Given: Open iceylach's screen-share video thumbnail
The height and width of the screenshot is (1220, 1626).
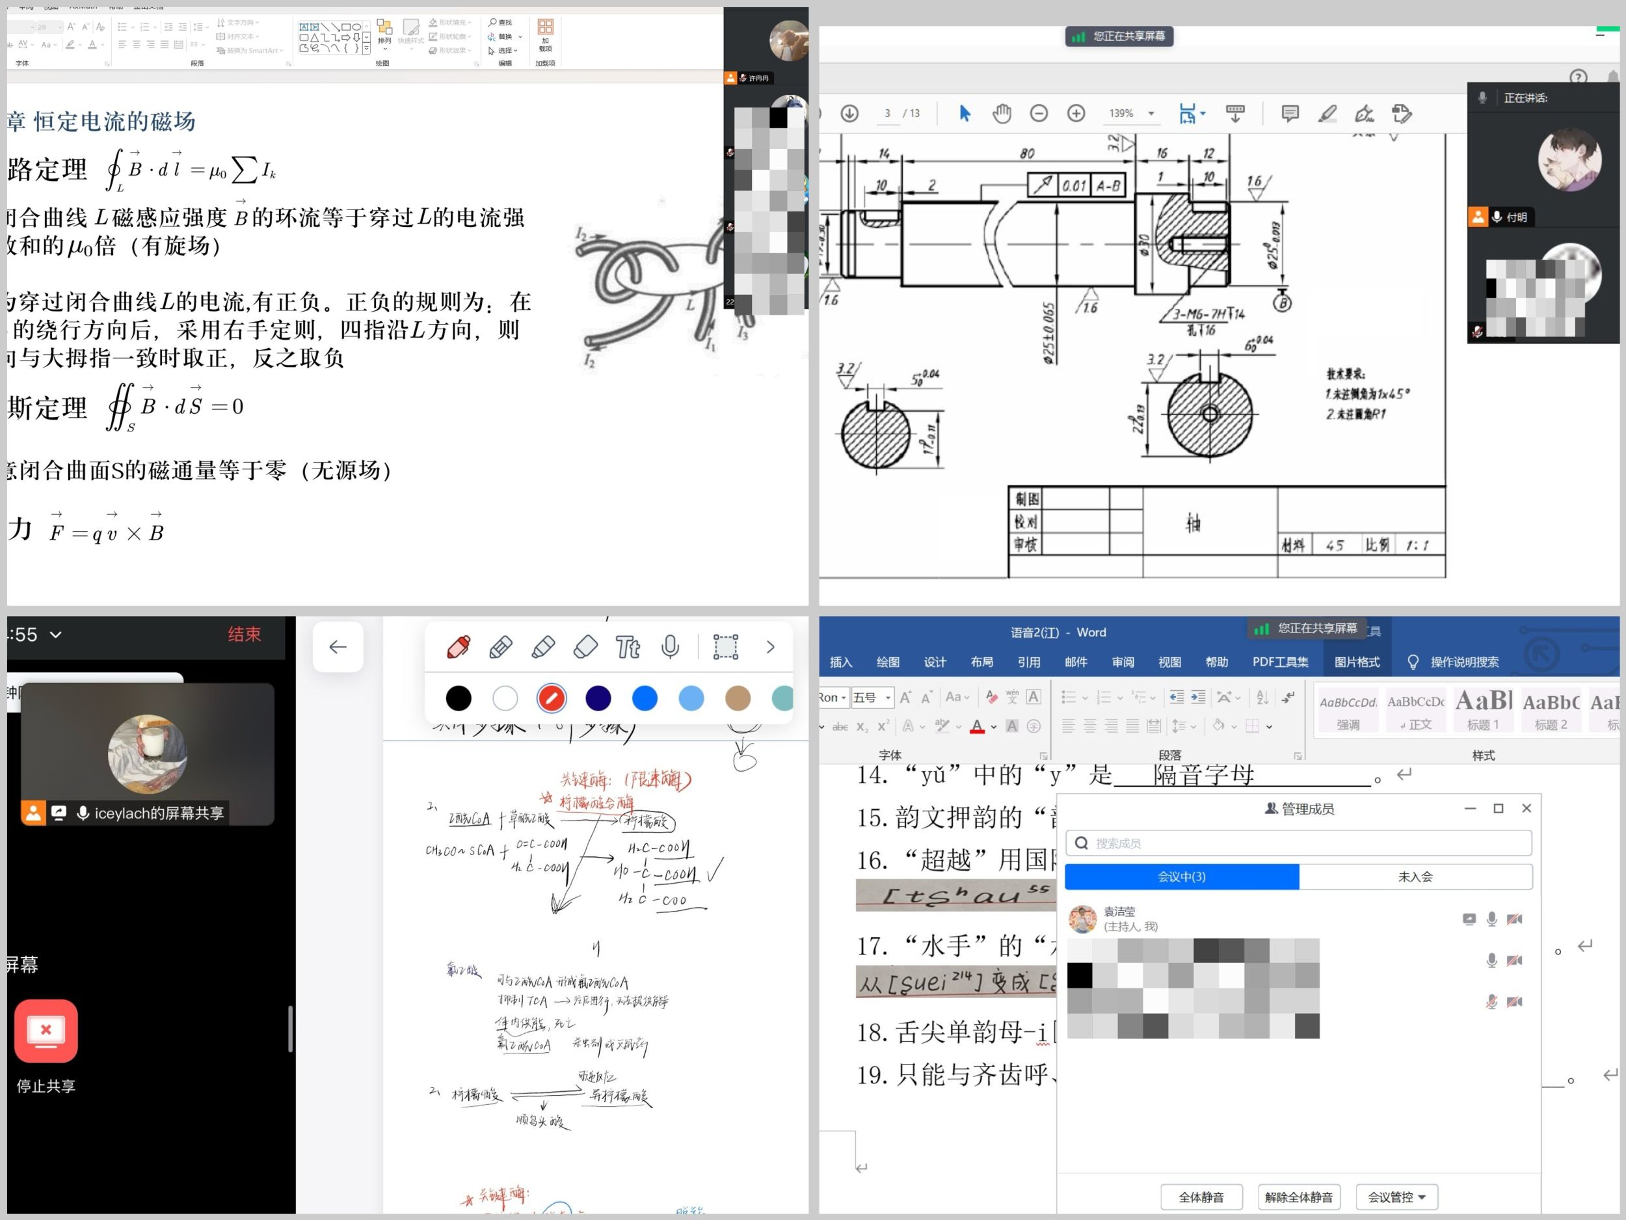Looking at the screenshot, I should [148, 755].
